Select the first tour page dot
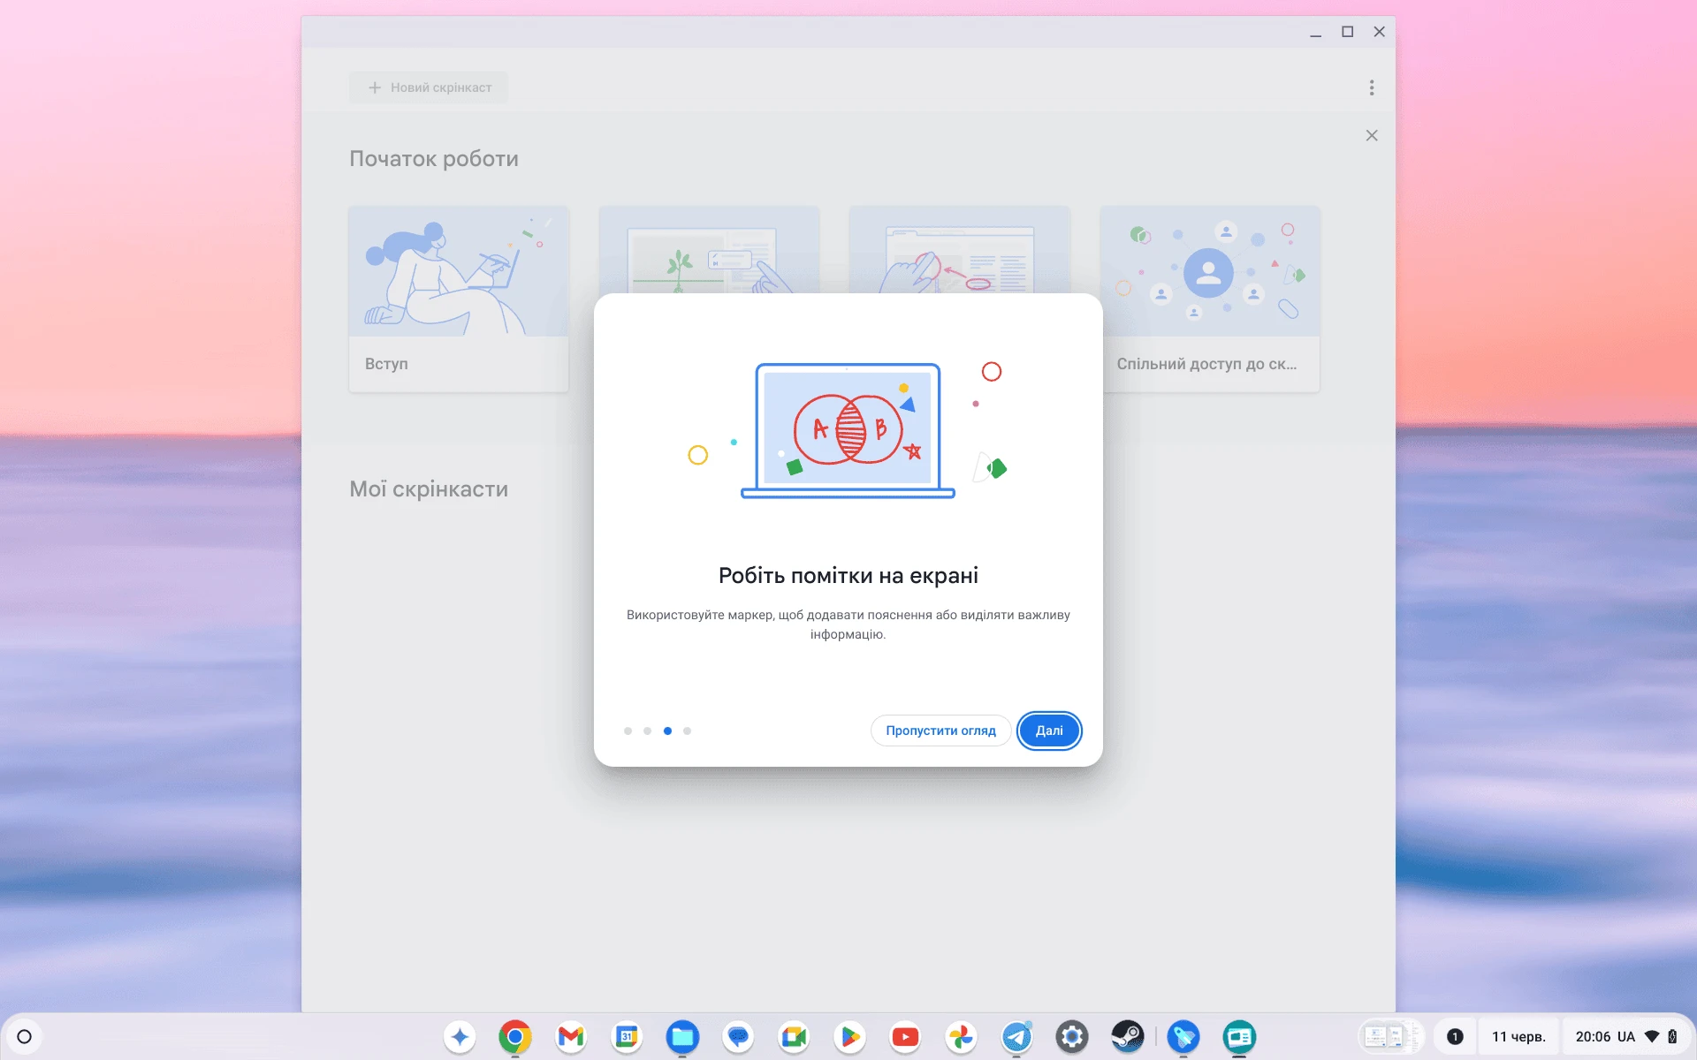Screen dimensions: 1697x1060 click(x=628, y=731)
